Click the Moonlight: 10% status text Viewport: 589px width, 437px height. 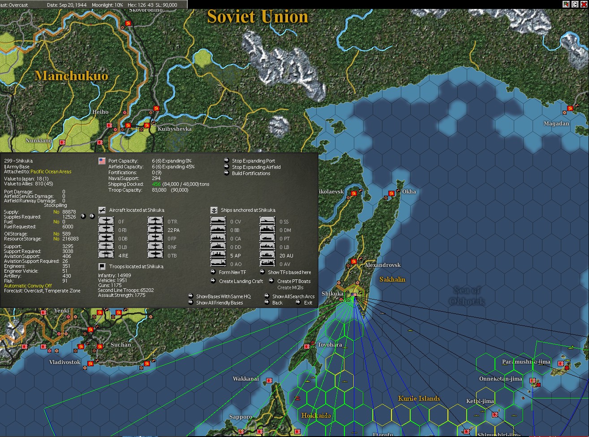pos(107,5)
